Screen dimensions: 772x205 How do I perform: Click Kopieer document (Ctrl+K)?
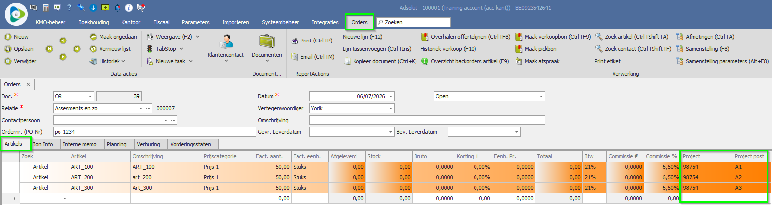[x=380, y=61]
